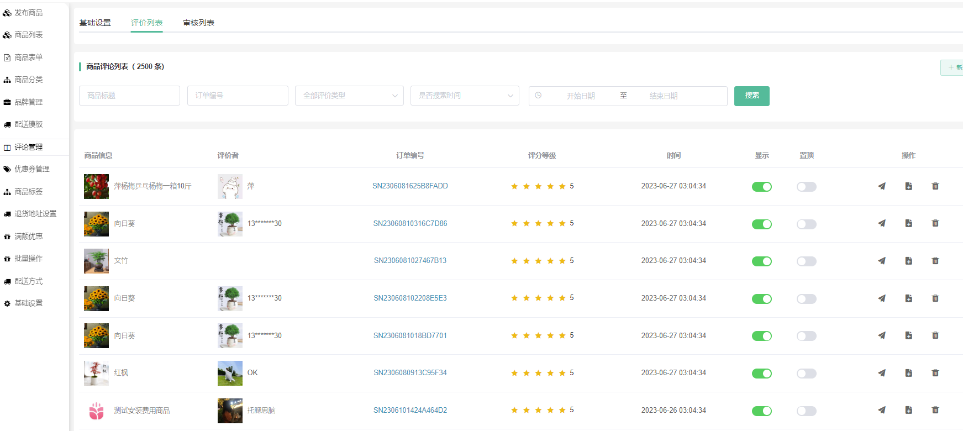
Task: Turn off the 显示 toggle for 萍杨梅 review
Action: (761, 187)
